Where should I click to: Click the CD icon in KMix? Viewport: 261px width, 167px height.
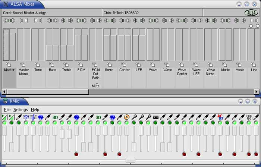(127, 117)
